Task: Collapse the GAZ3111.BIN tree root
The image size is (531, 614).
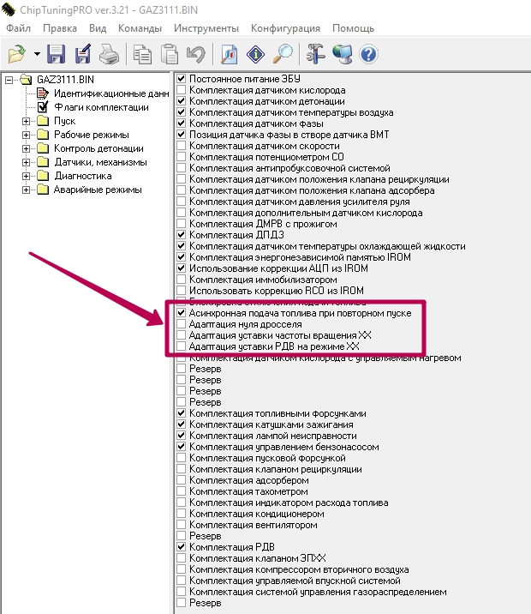Action: click(x=9, y=80)
